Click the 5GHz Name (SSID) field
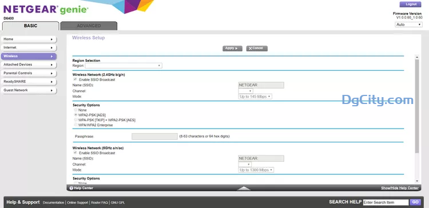 pos(261,158)
